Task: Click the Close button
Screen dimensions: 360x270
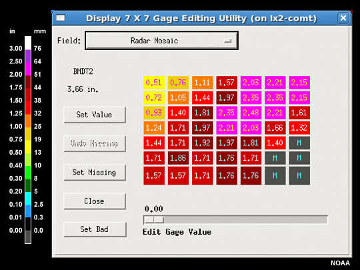Action: (x=95, y=201)
